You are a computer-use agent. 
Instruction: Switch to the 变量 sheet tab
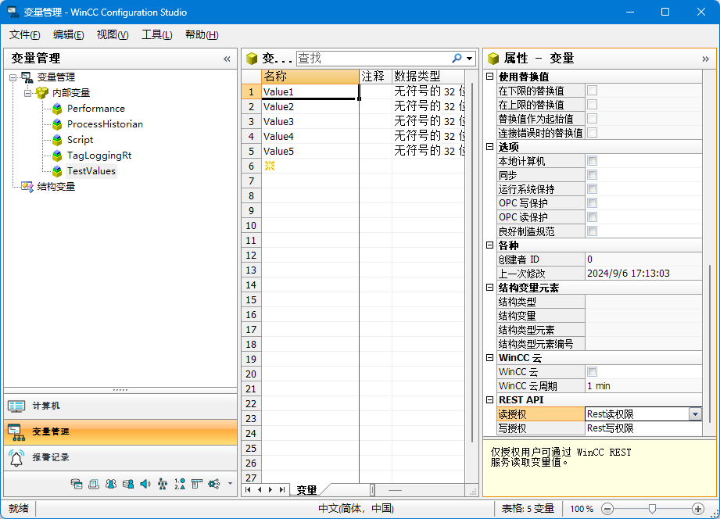(x=306, y=490)
